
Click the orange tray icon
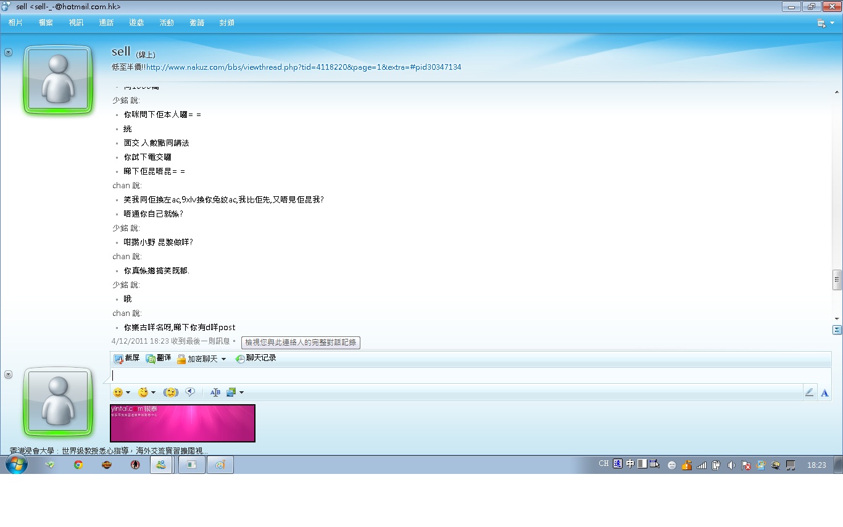click(687, 466)
